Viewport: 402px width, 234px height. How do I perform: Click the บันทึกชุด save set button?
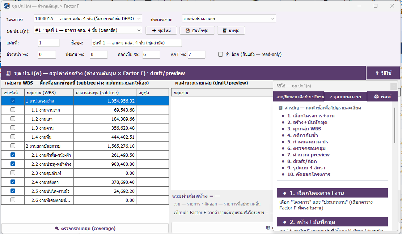point(197,30)
